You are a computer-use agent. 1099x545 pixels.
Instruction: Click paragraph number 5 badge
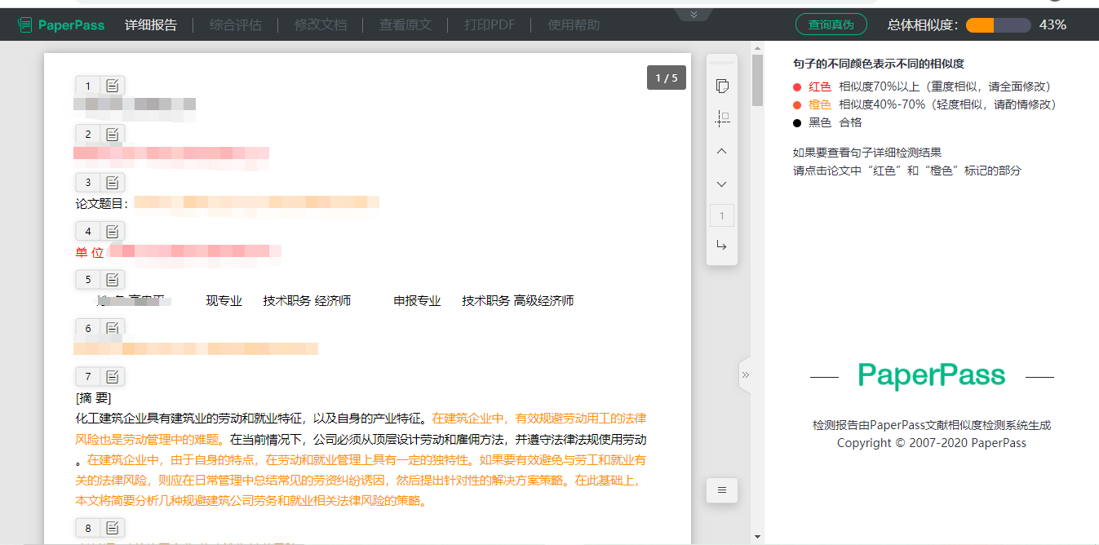[x=88, y=279]
